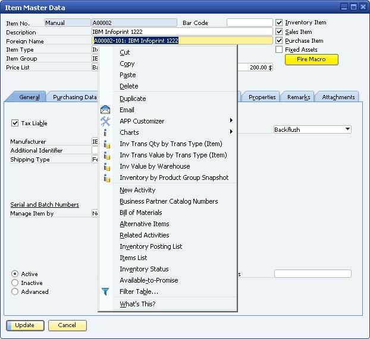Choose Copy from the context menu
Screen dimensions: 370x339
(127, 64)
